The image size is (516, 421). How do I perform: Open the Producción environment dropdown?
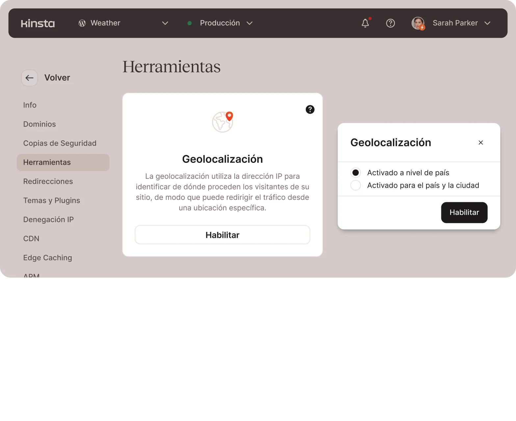[249, 23]
